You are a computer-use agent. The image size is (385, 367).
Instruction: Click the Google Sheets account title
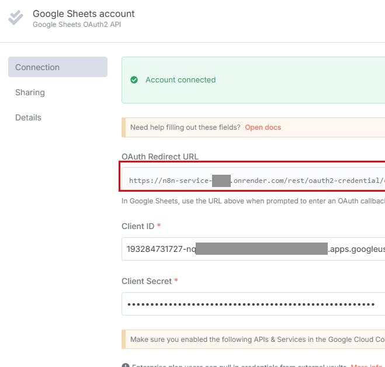(84, 14)
